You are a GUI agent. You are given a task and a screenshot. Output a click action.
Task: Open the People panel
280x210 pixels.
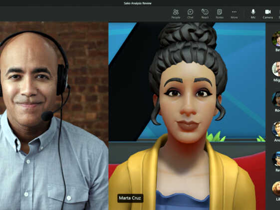click(176, 14)
